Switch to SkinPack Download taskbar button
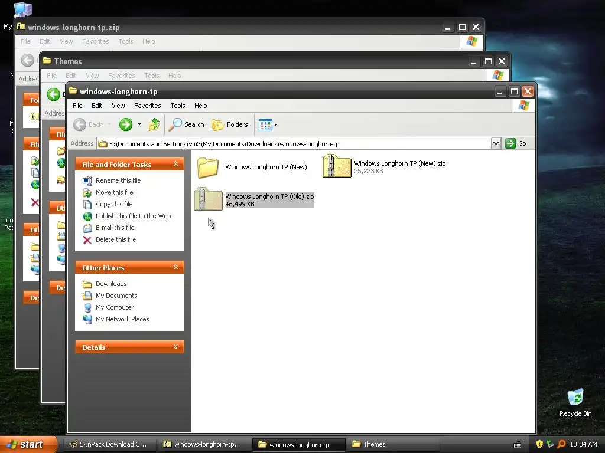605x453 pixels. (x=110, y=444)
